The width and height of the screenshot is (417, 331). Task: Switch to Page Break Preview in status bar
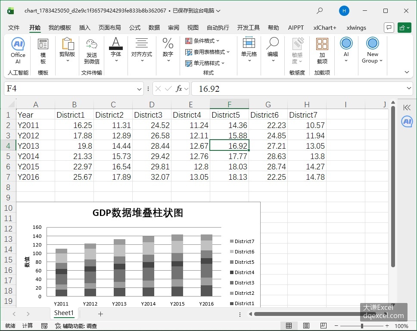(x=324, y=325)
